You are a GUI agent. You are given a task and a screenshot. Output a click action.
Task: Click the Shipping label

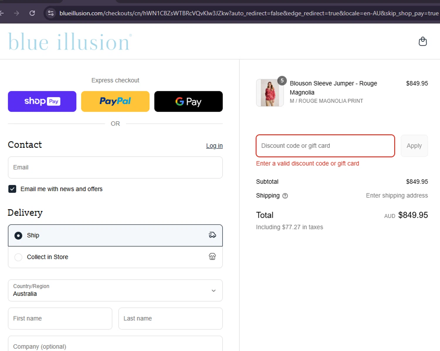coord(268,196)
